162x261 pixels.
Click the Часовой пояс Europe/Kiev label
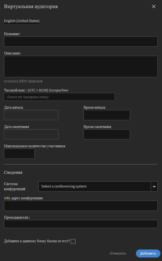pos(36,90)
